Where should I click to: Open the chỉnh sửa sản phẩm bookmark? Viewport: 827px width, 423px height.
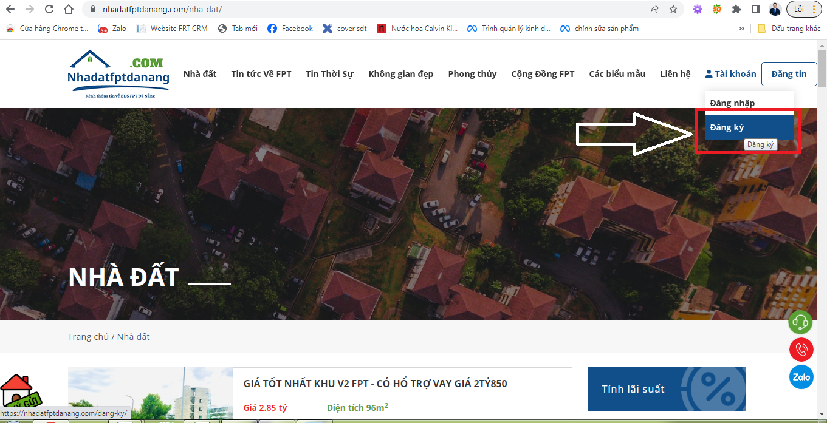(599, 29)
